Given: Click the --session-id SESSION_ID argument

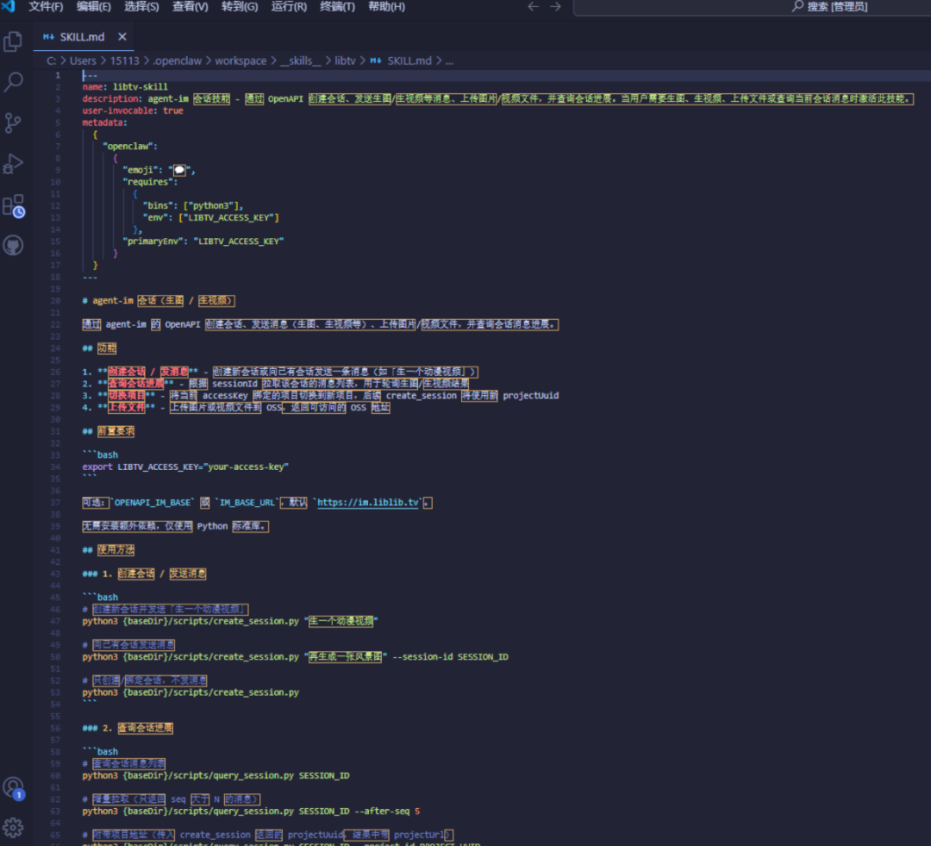Looking at the screenshot, I should click(450, 657).
